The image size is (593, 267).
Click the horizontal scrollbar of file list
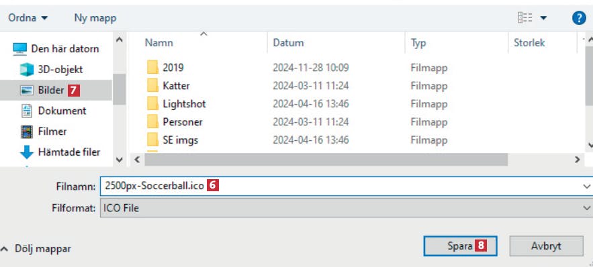pyautogui.click(x=326, y=160)
